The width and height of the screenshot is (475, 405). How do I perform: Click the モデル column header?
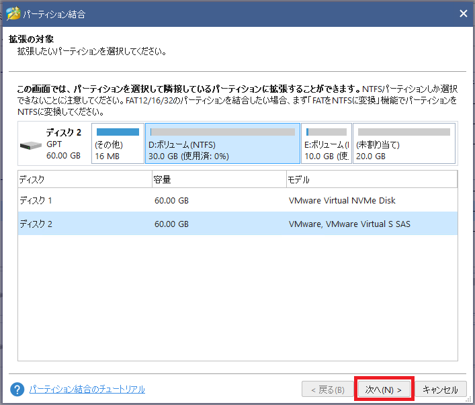(372, 179)
